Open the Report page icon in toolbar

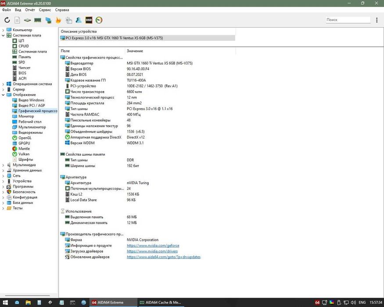17,20
